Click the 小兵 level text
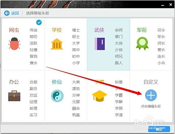The image size is (175, 134). (161, 63)
